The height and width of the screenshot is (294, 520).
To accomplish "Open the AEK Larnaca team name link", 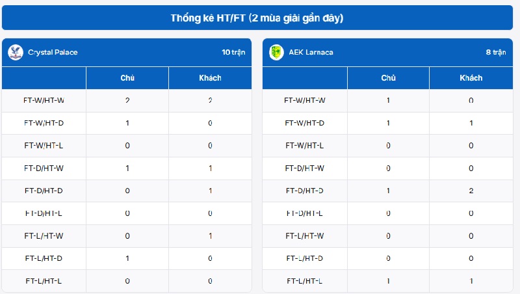I will click(x=311, y=53).
